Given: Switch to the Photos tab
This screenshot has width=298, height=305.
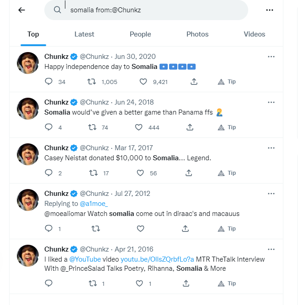Looking at the screenshot, I should tap(197, 34).
